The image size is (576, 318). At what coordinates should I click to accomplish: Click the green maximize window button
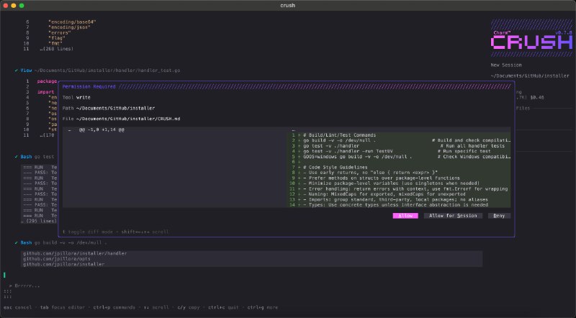point(29,6)
